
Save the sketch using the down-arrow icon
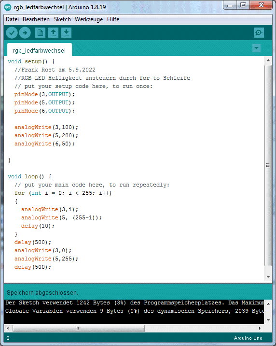coord(66,33)
